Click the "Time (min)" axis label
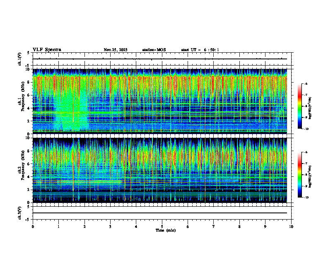The height and width of the screenshot is (254, 328). coord(166,230)
